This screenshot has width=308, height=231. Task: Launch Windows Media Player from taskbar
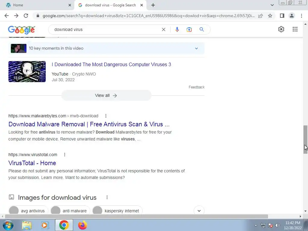(45, 225)
